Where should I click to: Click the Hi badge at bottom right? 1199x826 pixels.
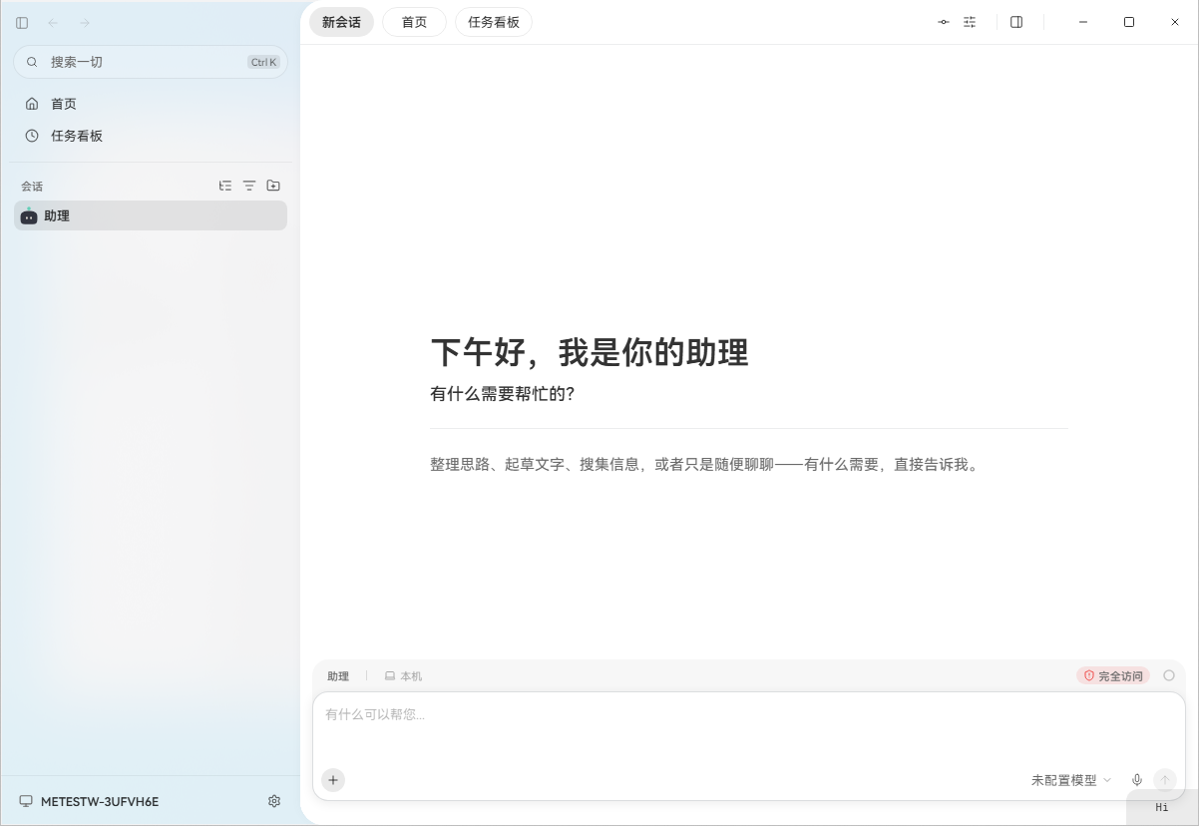click(x=1162, y=807)
